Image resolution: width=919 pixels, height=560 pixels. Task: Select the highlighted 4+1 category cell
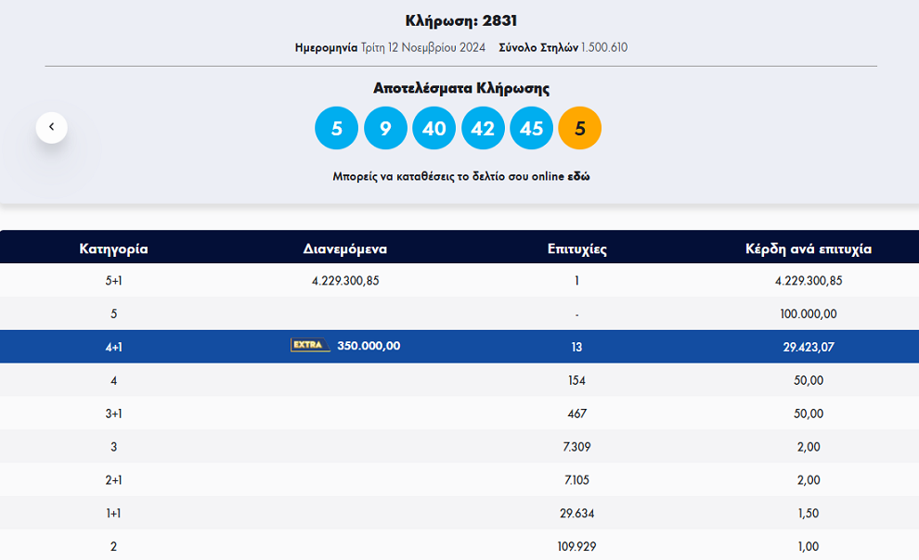(x=113, y=347)
